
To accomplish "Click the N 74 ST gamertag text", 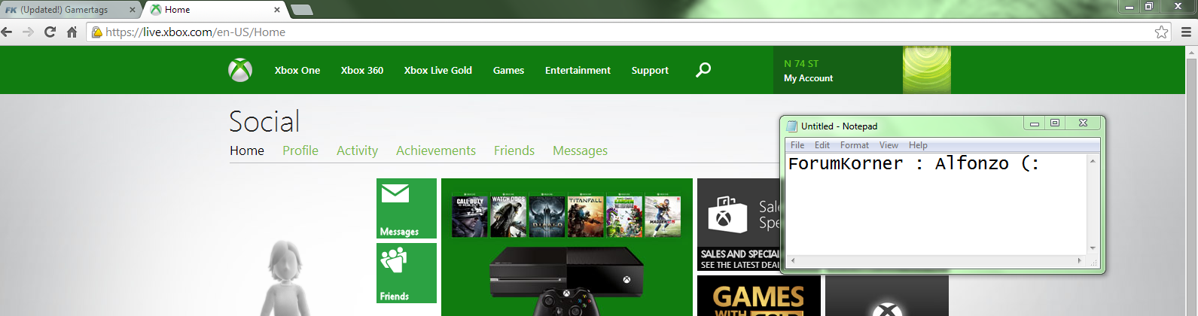I will tap(801, 64).
